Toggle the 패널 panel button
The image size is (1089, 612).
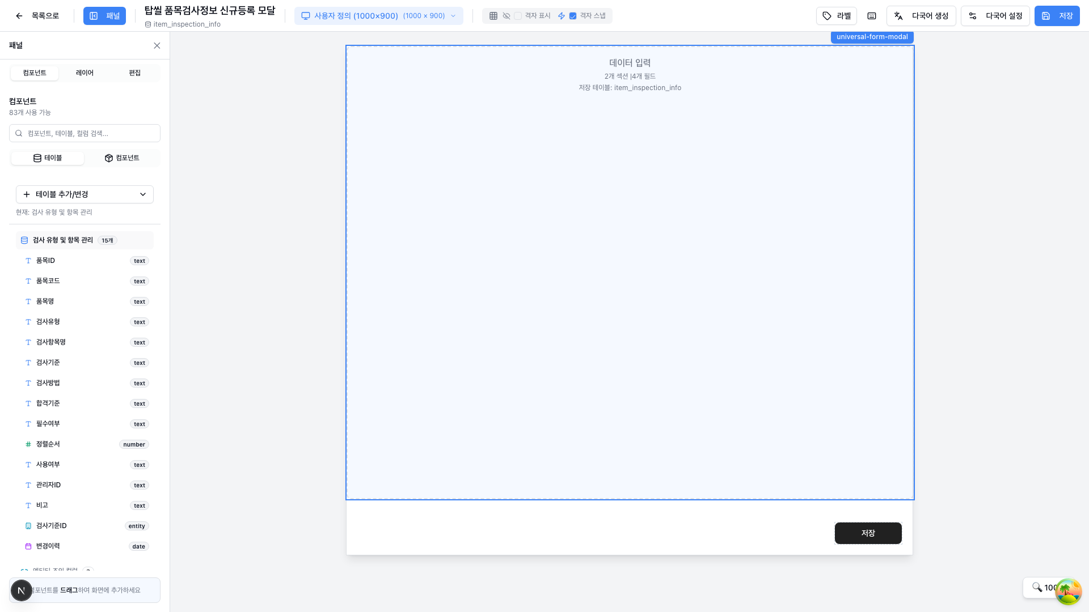tap(104, 16)
